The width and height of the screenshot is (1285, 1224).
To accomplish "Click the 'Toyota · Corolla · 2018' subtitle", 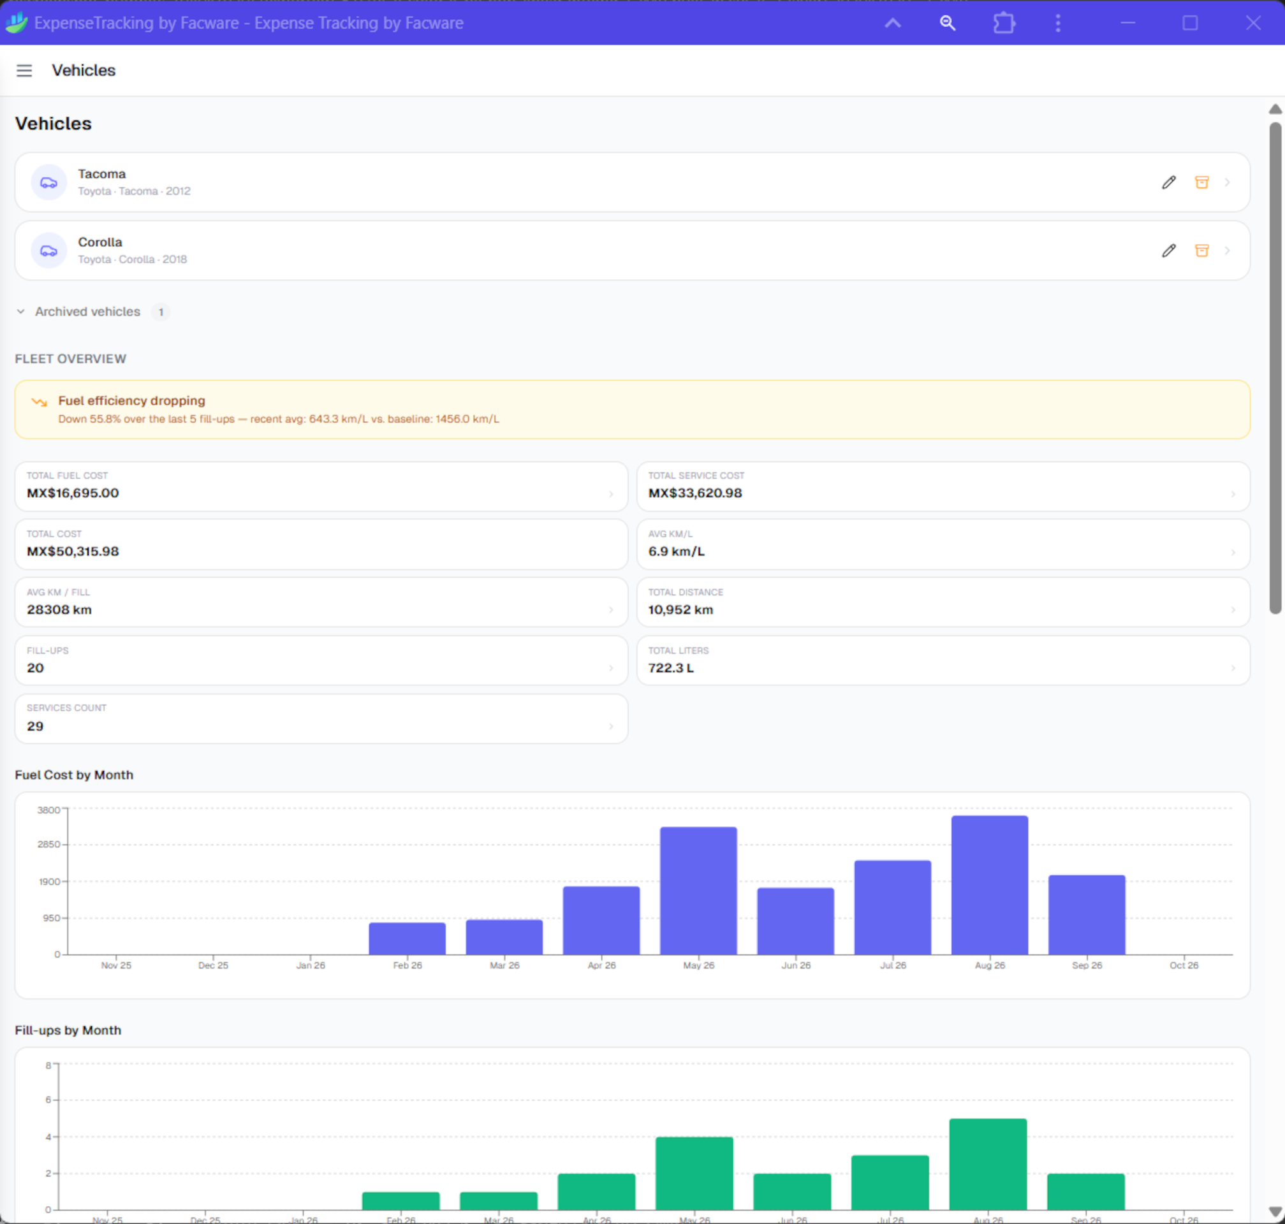I will coord(133,259).
